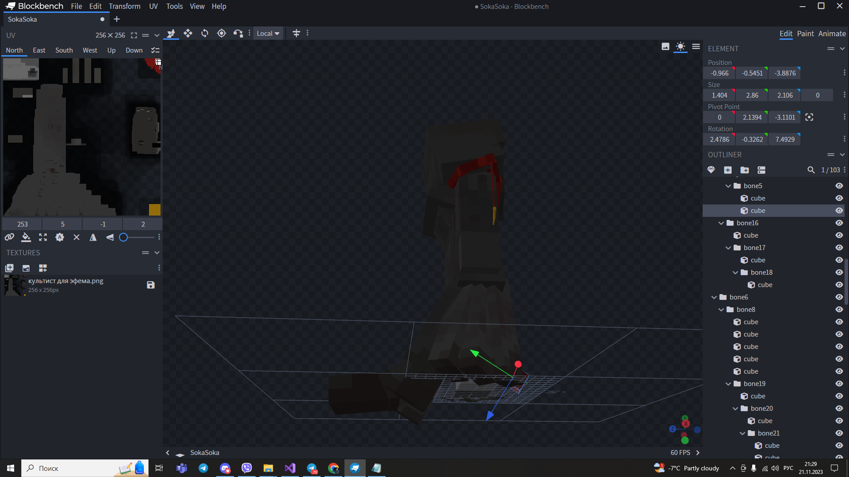Screen dimensions: 849x477
Task: Collapse the bone16 group
Action: pyautogui.click(x=721, y=223)
